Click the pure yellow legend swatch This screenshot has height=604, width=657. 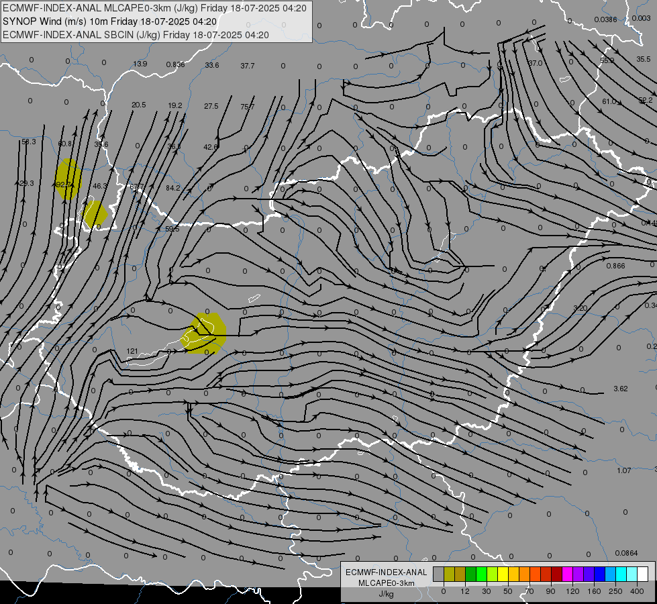coord(503,574)
